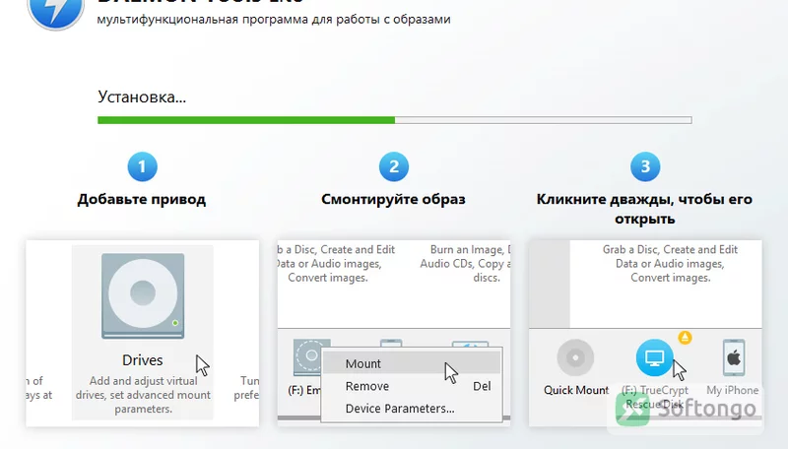Click the My iPhone label

732,390
